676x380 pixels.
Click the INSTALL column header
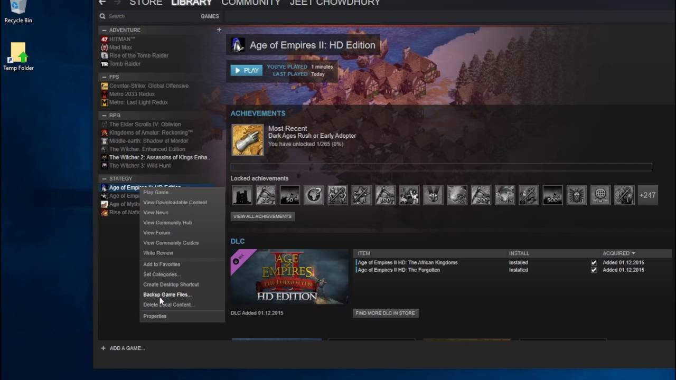pyautogui.click(x=519, y=253)
